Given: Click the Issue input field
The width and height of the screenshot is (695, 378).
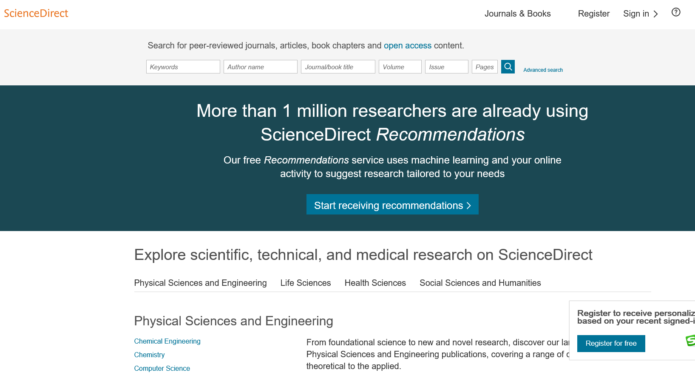Looking at the screenshot, I should (x=446, y=67).
